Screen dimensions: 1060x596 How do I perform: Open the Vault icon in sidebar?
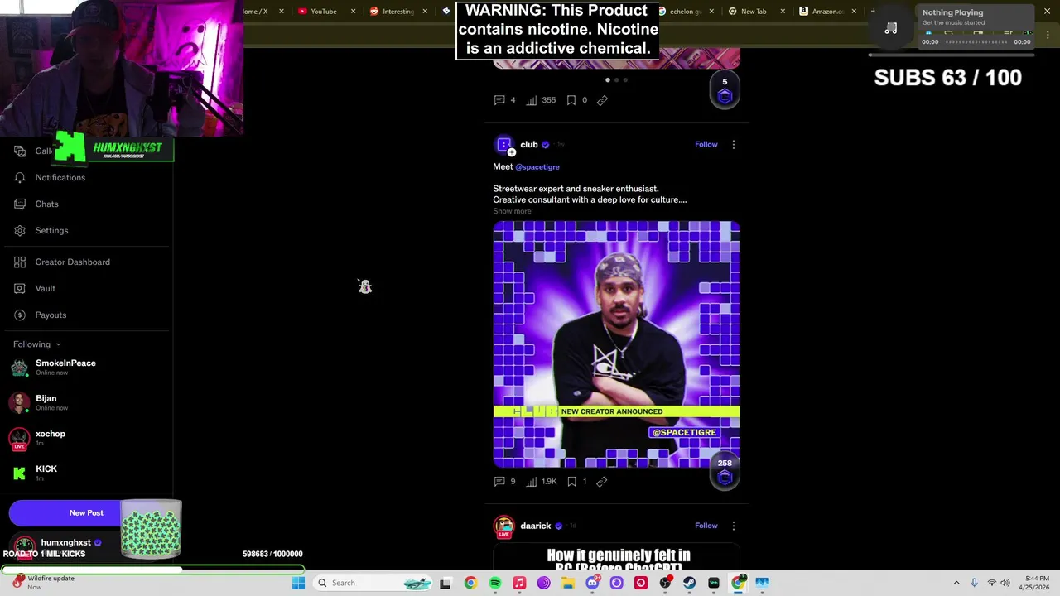pyautogui.click(x=20, y=288)
